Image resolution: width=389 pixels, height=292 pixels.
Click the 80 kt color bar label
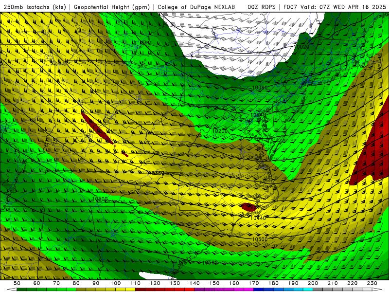tap(76, 283)
